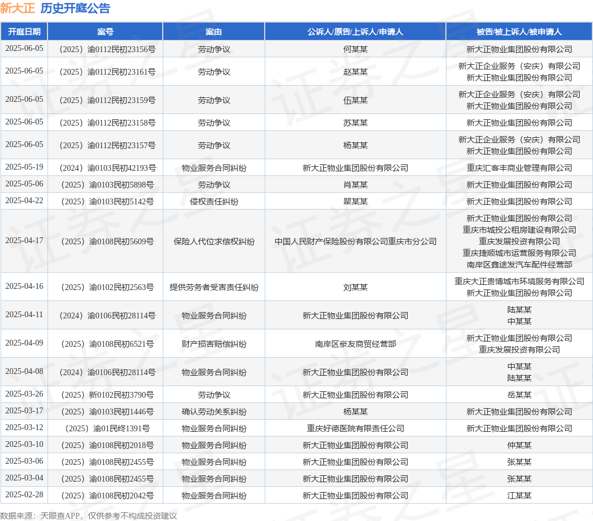Image resolution: width=593 pixels, height=521 pixels.
Task: Select case number (2025)渝0112民初23157号
Action: tap(107, 145)
